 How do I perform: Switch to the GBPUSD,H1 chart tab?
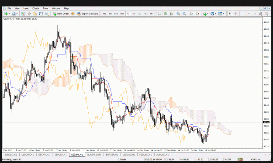point(60,155)
